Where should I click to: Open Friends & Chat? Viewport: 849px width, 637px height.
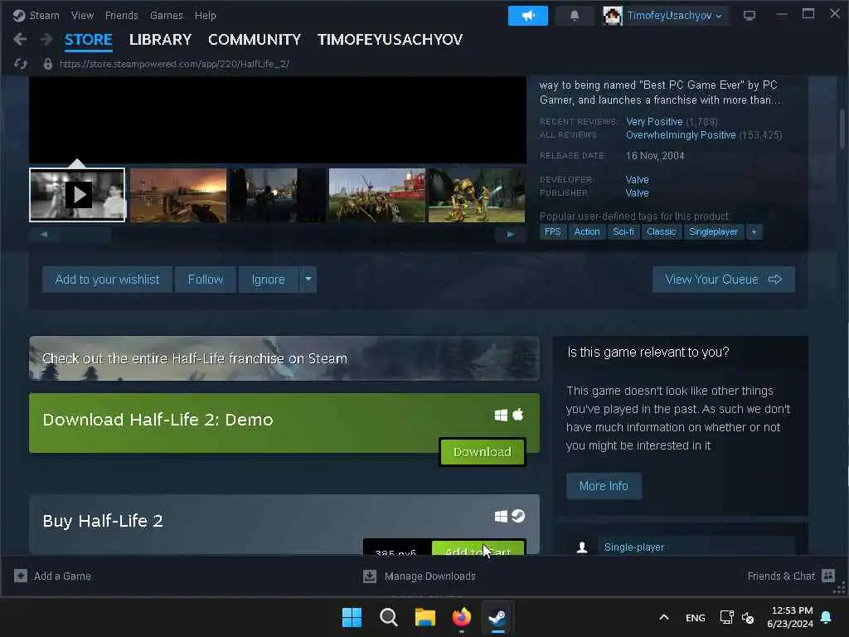(791, 576)
